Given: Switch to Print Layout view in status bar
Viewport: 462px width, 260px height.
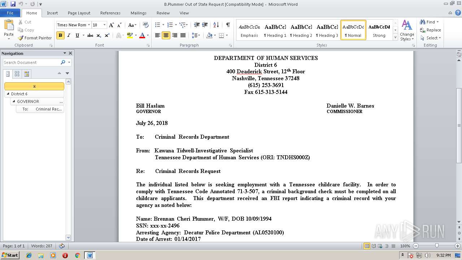Looking at the screenshot, I should (367, 246).
